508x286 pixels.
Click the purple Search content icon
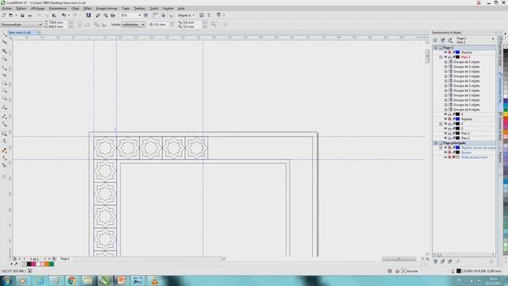tap(88, 15)
